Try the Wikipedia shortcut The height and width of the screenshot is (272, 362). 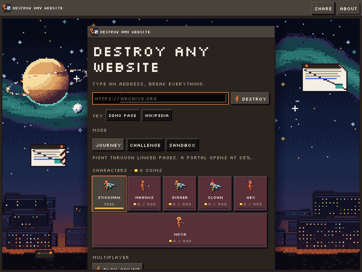click(157, 115)
